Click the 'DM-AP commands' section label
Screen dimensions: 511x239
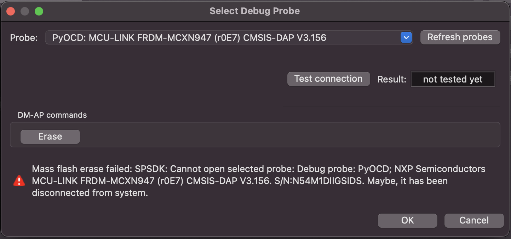tap(52, 115)
